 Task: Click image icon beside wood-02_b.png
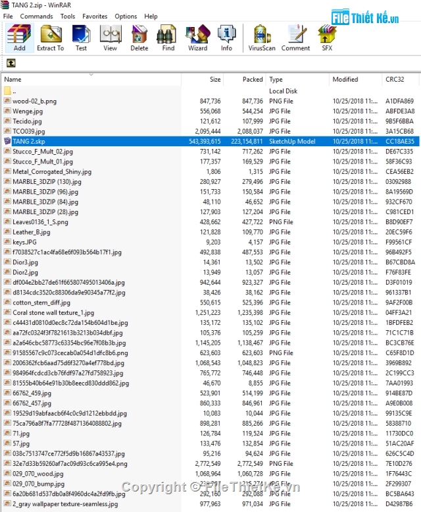[7, 101]
